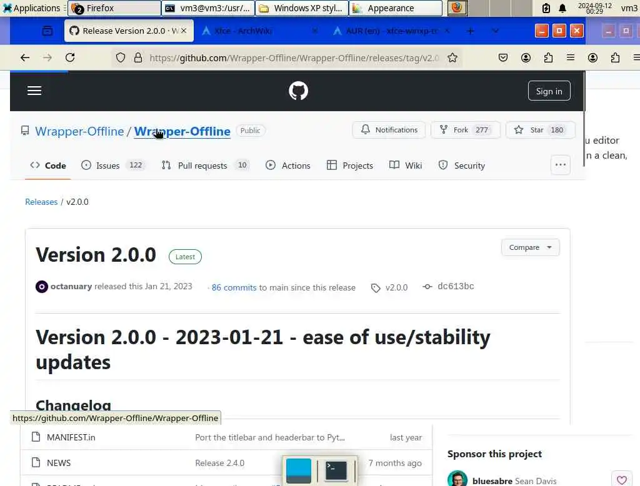Open the Issues tab
Screen dimensions: 640x486
tap(114, 166)
